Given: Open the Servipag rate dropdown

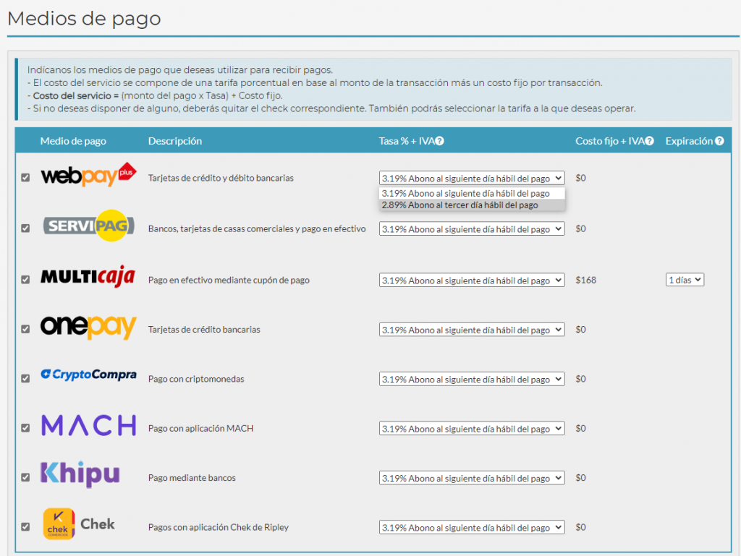Looking at the screenshot, I should (472, 229).
